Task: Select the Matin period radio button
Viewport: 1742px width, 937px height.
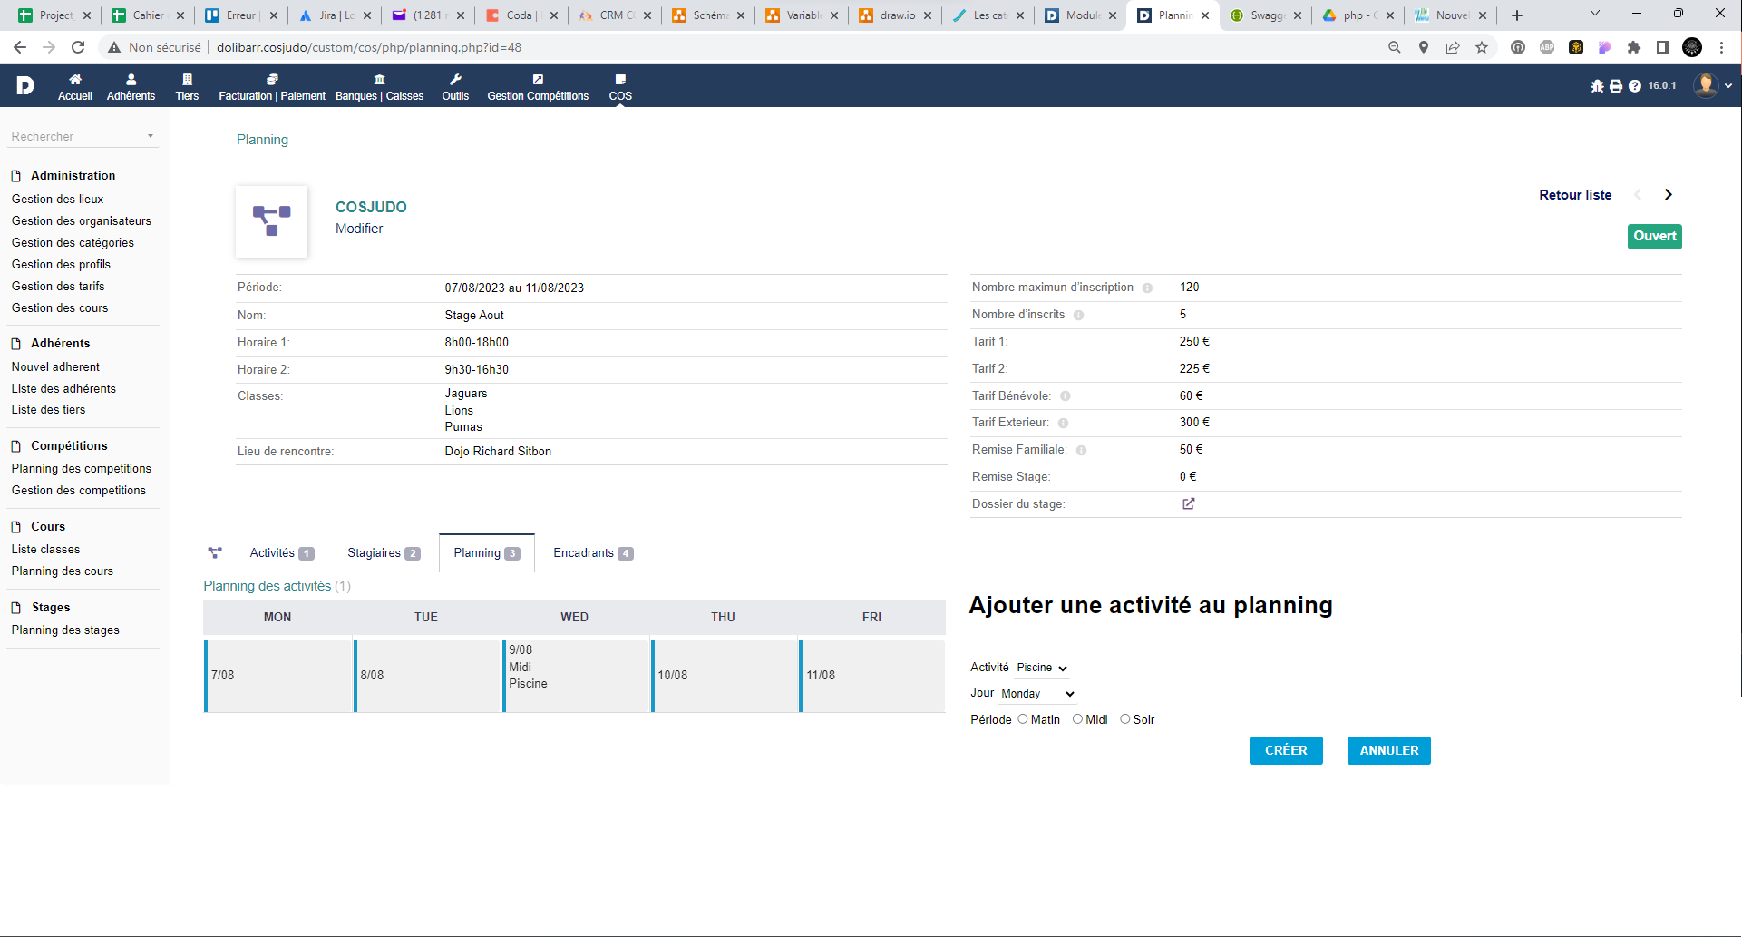Action: (x=1023, y=719)
